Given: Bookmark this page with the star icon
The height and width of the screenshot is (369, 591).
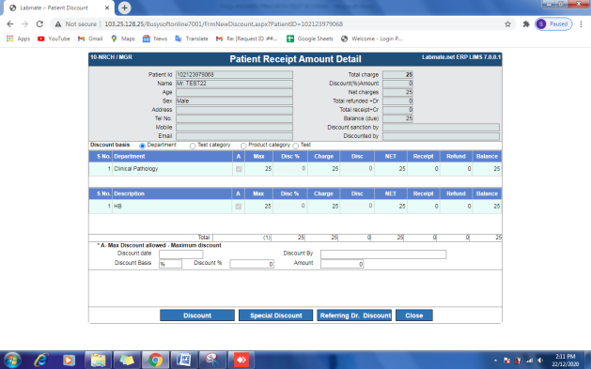Looking at the screenshot, I should click(507, 24).
